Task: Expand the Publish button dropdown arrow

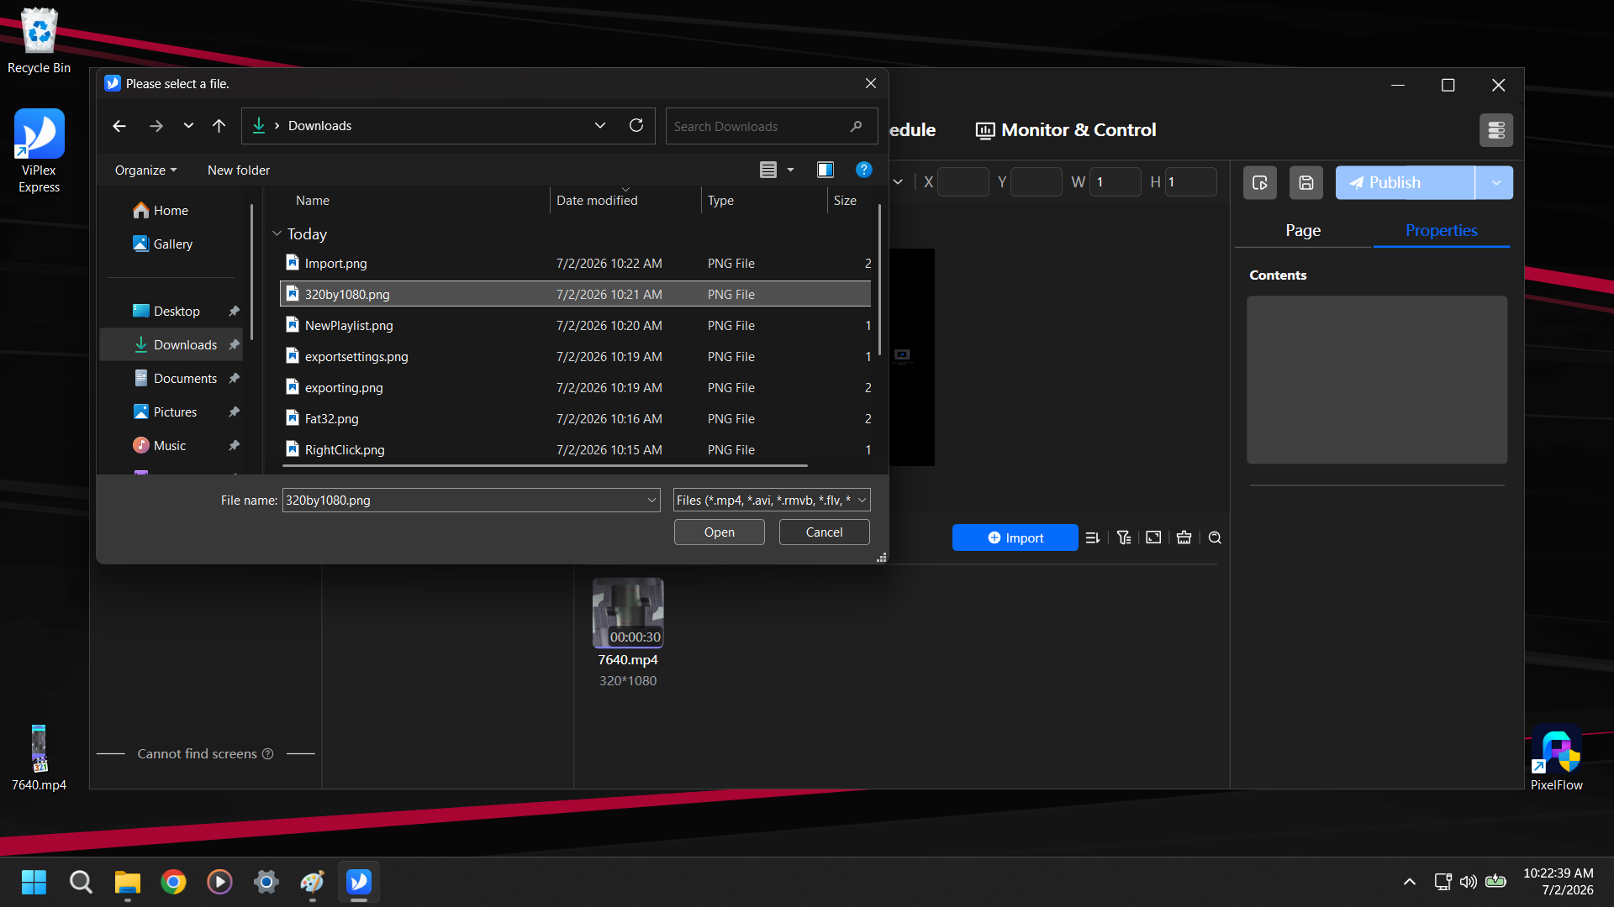Action: coord(1495,182)
